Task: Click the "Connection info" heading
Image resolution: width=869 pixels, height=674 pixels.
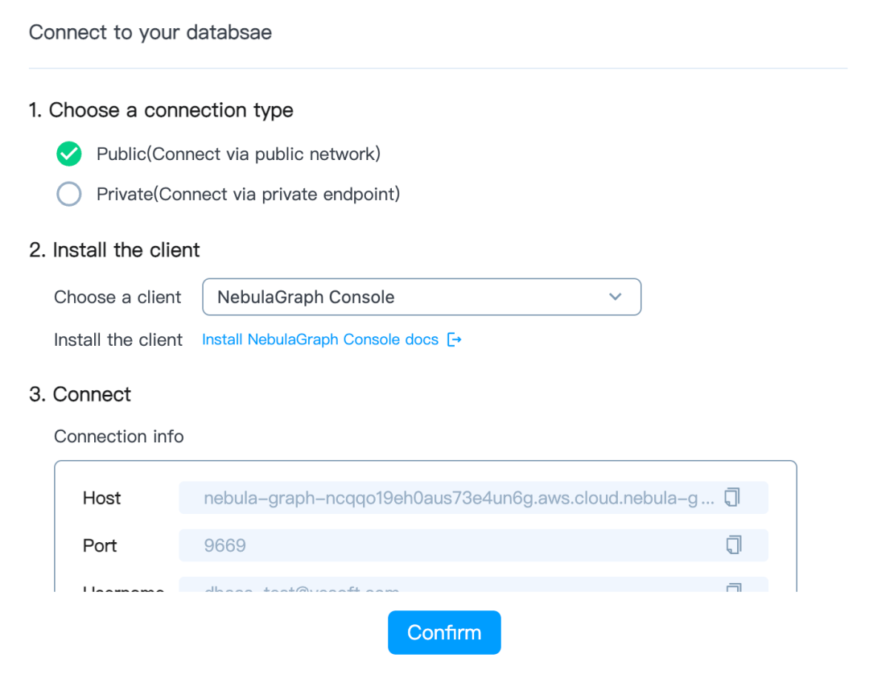Action: tap(119, 437)
